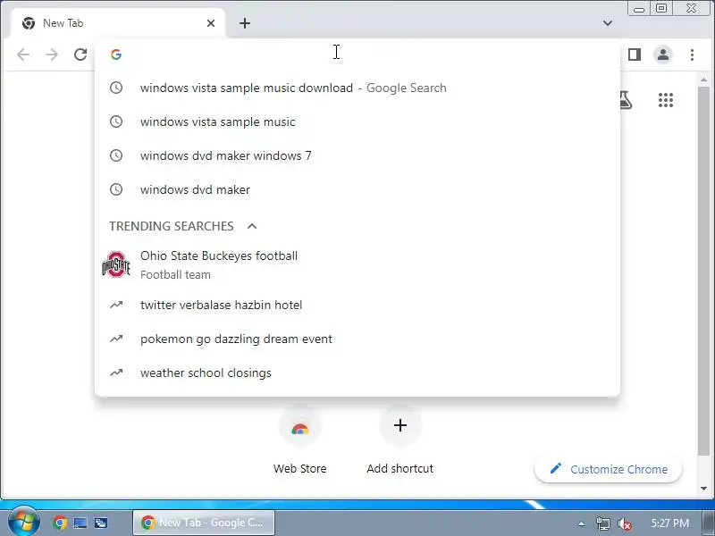Viewport: 715px width, 536px height.
Task: Open the profile avatar menu
Action: point(663,54)
